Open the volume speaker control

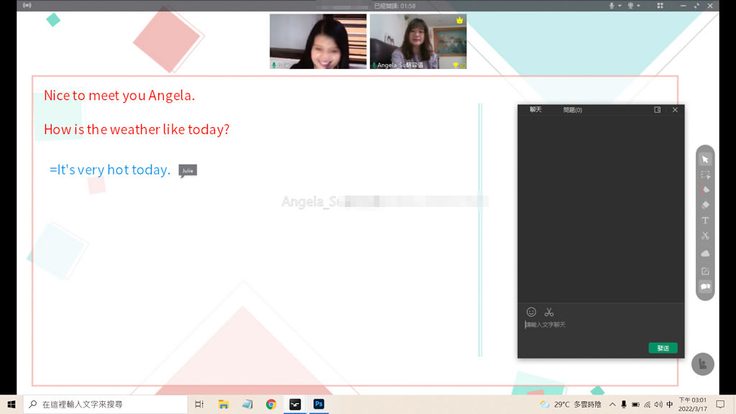tap(658, 404)
